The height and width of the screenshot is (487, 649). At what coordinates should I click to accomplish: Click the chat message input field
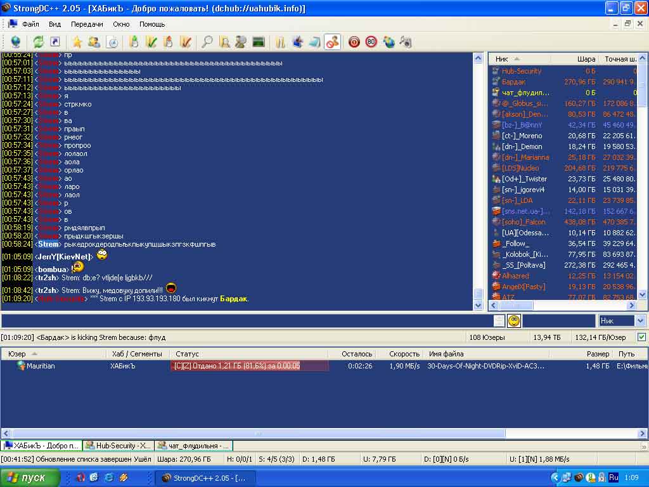click(247, 320)
